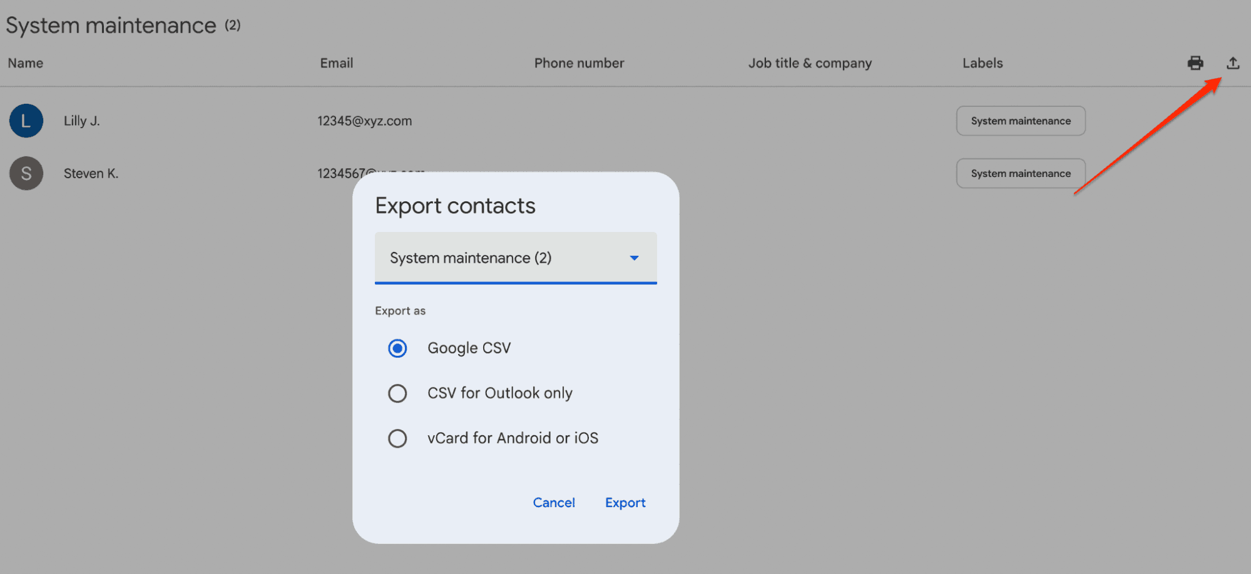Click the export contacts upload icon
The height and width of the screenshot is (574, 1251).
pyautogui.click(x=1232, y=63)
